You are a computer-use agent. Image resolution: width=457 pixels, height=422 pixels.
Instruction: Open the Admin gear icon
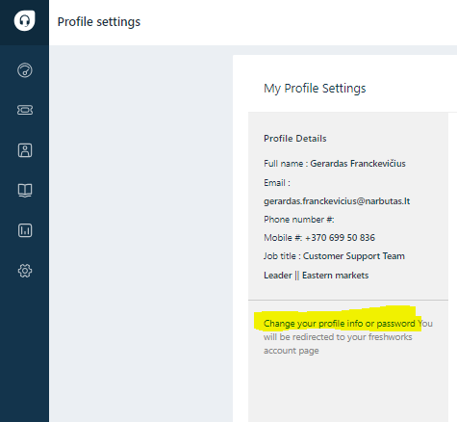tap(25, 271)
